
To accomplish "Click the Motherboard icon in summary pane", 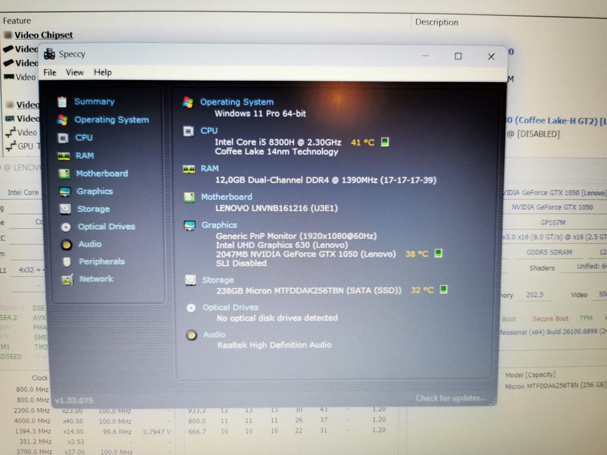I will (x=189, y=197).
